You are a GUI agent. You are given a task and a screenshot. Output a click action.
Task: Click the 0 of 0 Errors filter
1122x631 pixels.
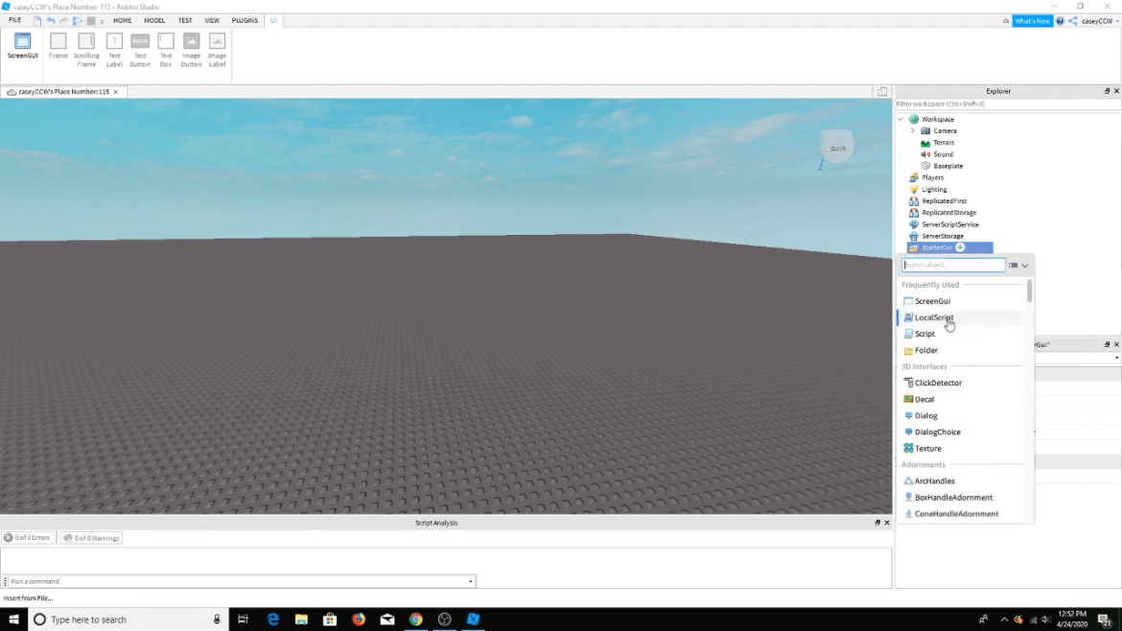pyautogui.click(x=28, y=537)
